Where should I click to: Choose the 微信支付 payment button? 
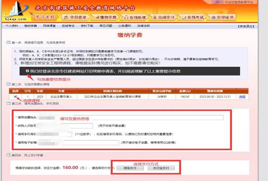click(x=130, y=168)
